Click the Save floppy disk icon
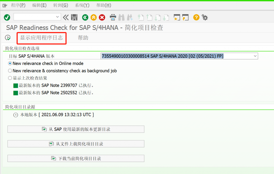274x174 pixels. [74, 17]
